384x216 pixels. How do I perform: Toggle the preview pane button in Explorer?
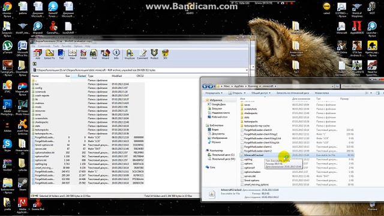(377, 93)
